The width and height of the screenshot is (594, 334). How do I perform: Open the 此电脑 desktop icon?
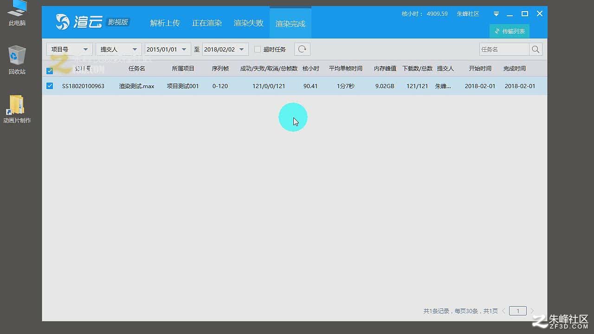17,13
